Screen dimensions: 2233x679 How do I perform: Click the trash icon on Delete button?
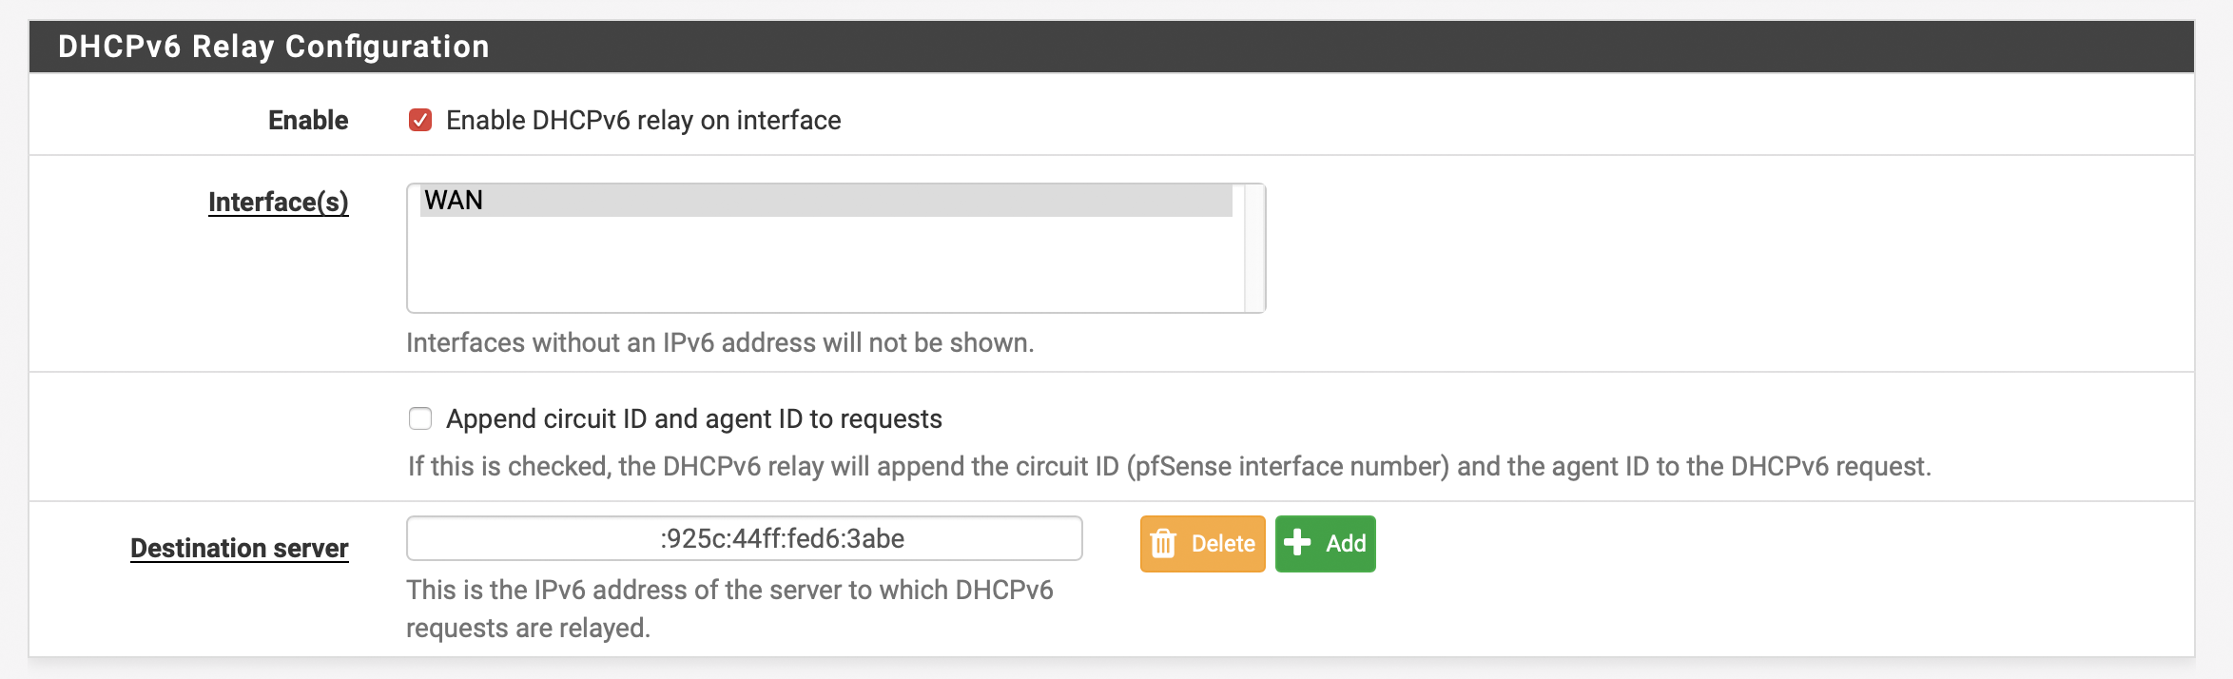coord(1163,544)
